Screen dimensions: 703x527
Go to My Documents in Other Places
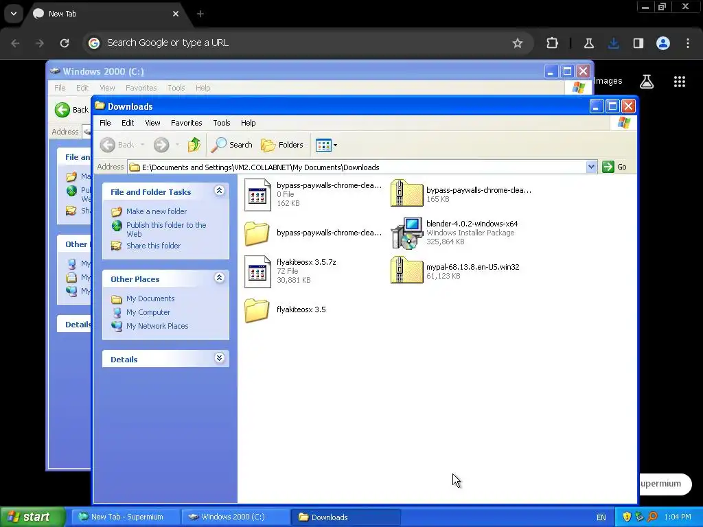click(x=150, y=298)
